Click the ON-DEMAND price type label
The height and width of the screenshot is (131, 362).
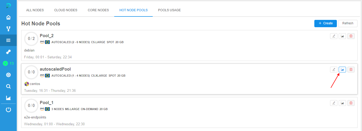coord(89,109)
